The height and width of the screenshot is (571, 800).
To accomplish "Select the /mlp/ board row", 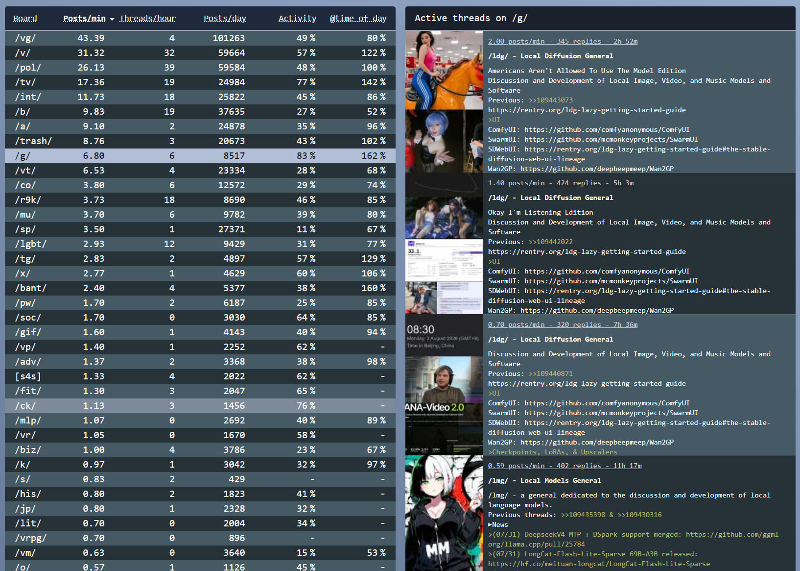I will click(200, 421).
